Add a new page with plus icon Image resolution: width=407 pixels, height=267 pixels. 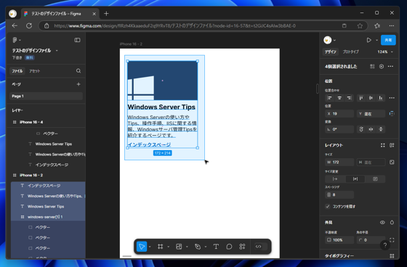coord(78,84)
